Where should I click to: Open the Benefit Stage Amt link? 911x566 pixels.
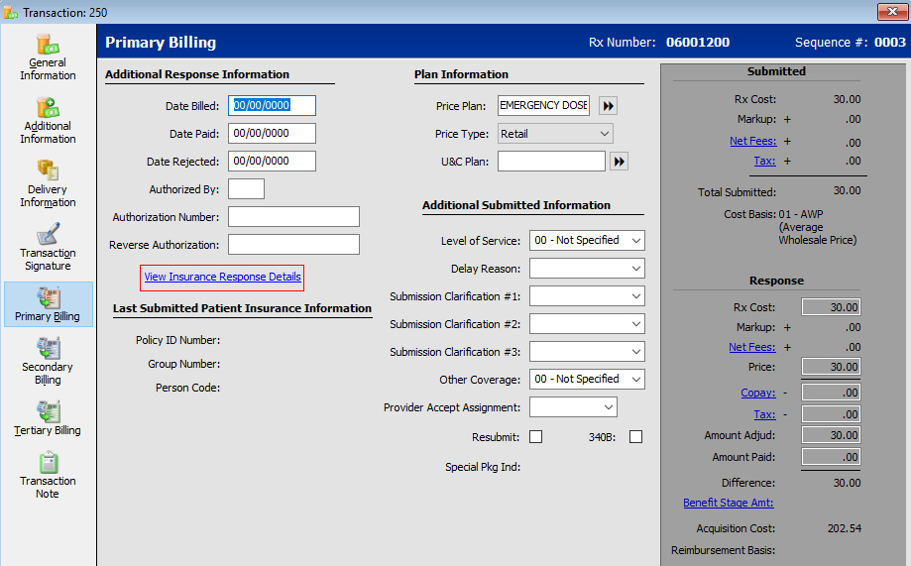(x=729, y=504)
